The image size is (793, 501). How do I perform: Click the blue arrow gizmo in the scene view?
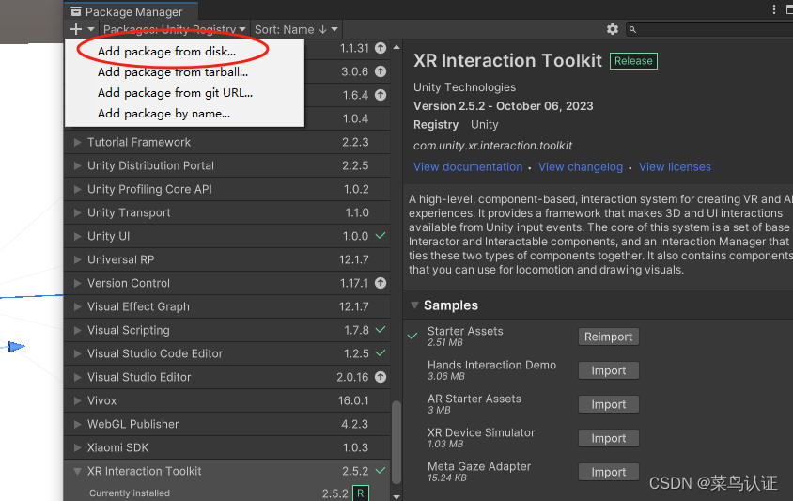click(x=16, y=347)
